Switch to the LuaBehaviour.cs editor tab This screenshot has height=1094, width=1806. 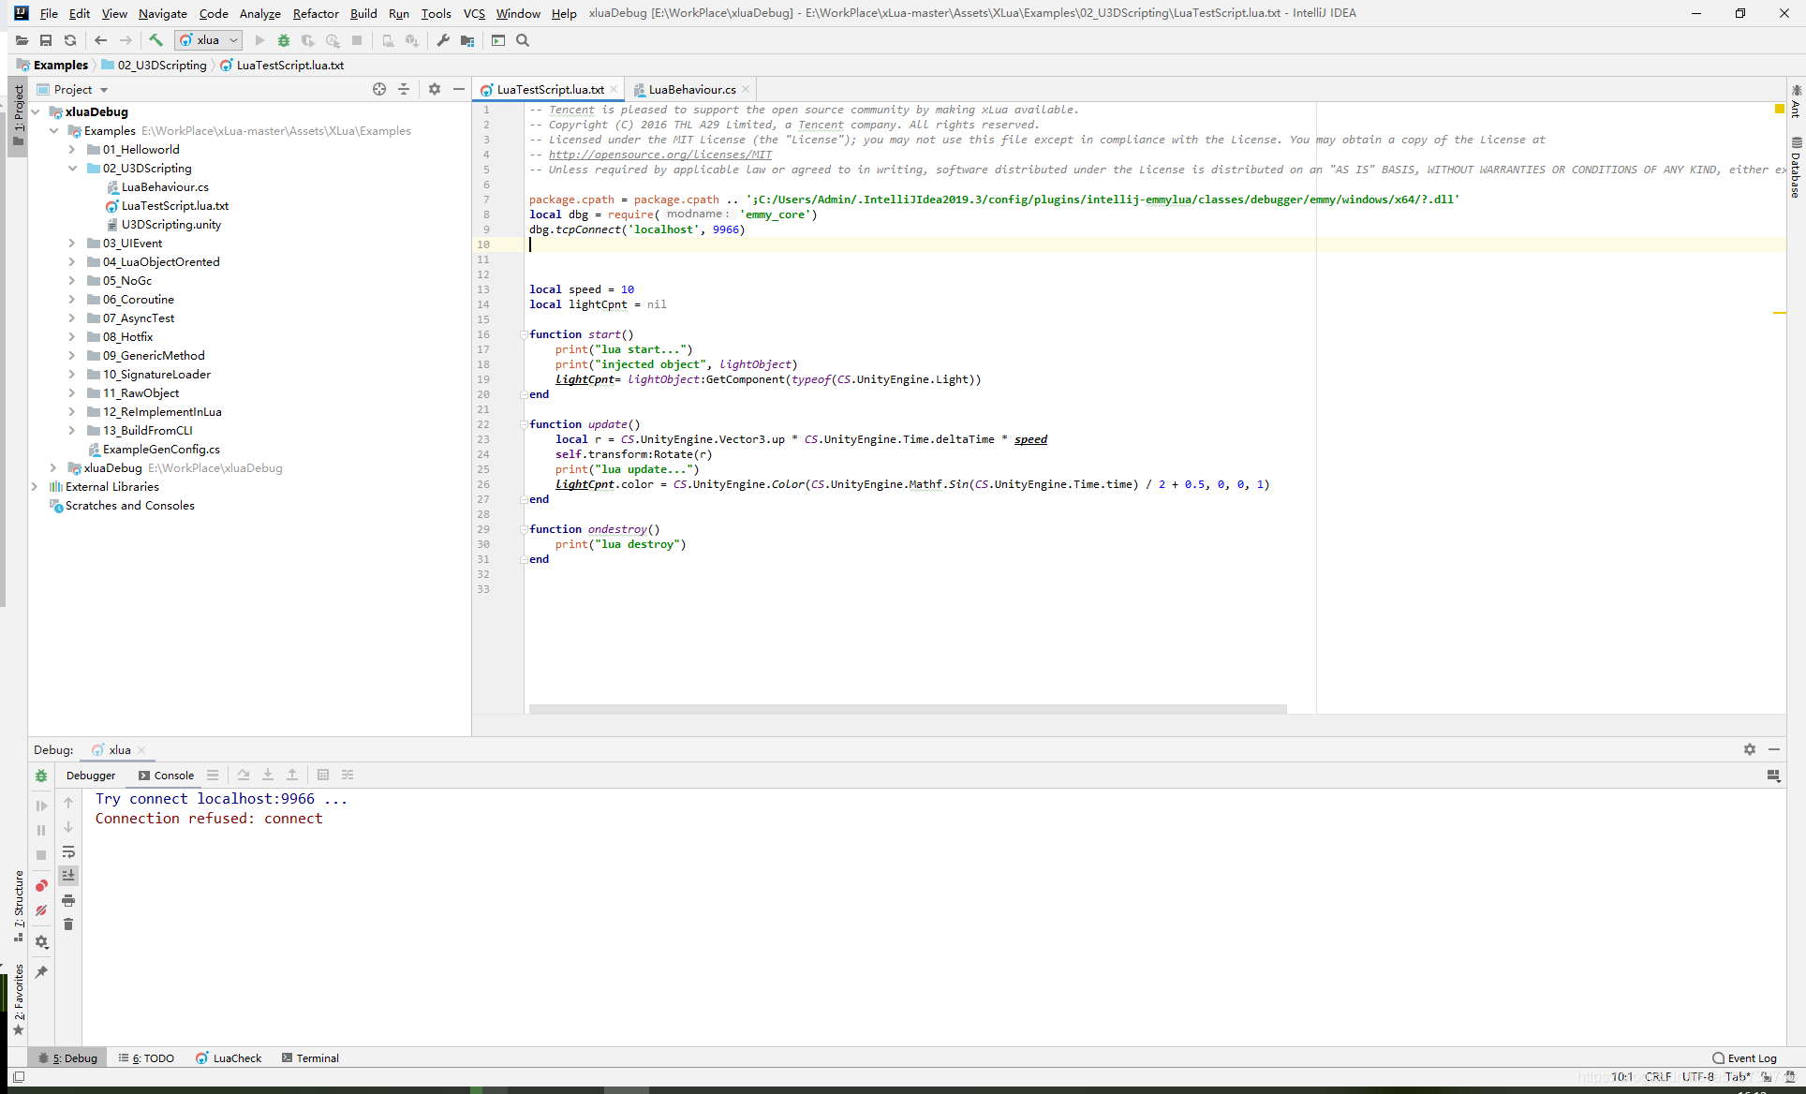[691, 90]
